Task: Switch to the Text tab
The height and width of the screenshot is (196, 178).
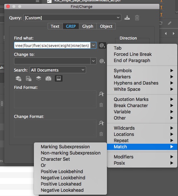Action: (55, 26)
